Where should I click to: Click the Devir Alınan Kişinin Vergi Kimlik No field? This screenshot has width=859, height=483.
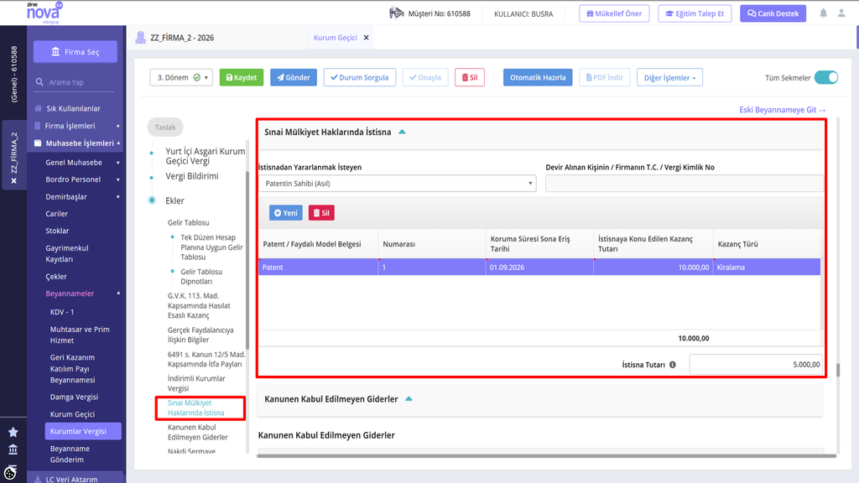[x=685, y=184]
